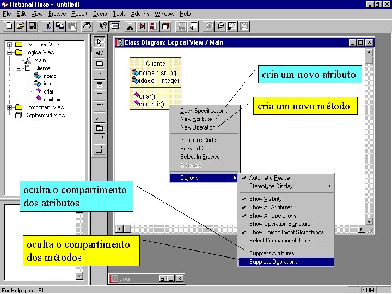Image resolution: width=392 pixels, height=294 pixels.
Task: Click diagram horizontal scrollbar right arrow
Action: pos(362,229)
